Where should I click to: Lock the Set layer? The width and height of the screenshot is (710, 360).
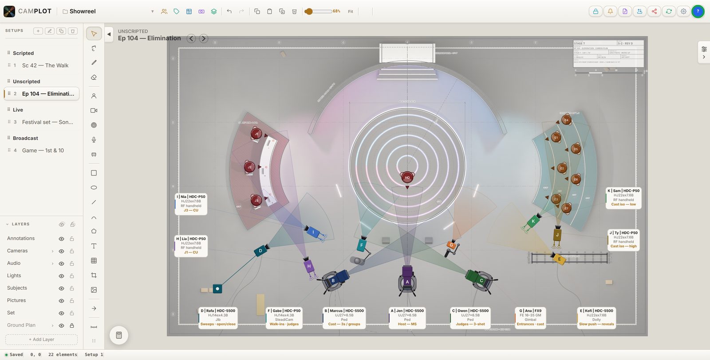click(x=72, y=313)
